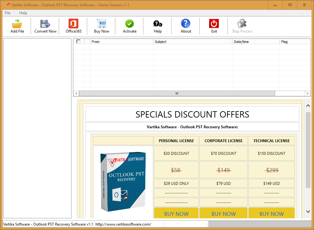The image size is (314, 230).
Task: Click the offers pane vertical scrollbar thumb
Action: click(308, 150)
